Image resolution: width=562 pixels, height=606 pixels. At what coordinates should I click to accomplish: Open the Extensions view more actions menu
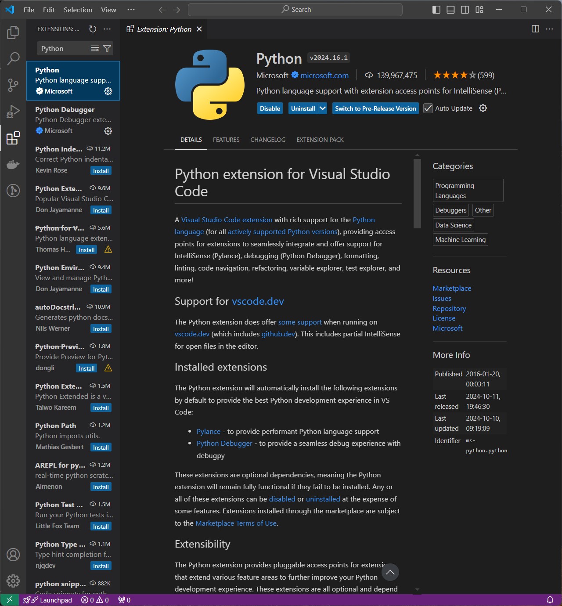[x=107, y=29]
